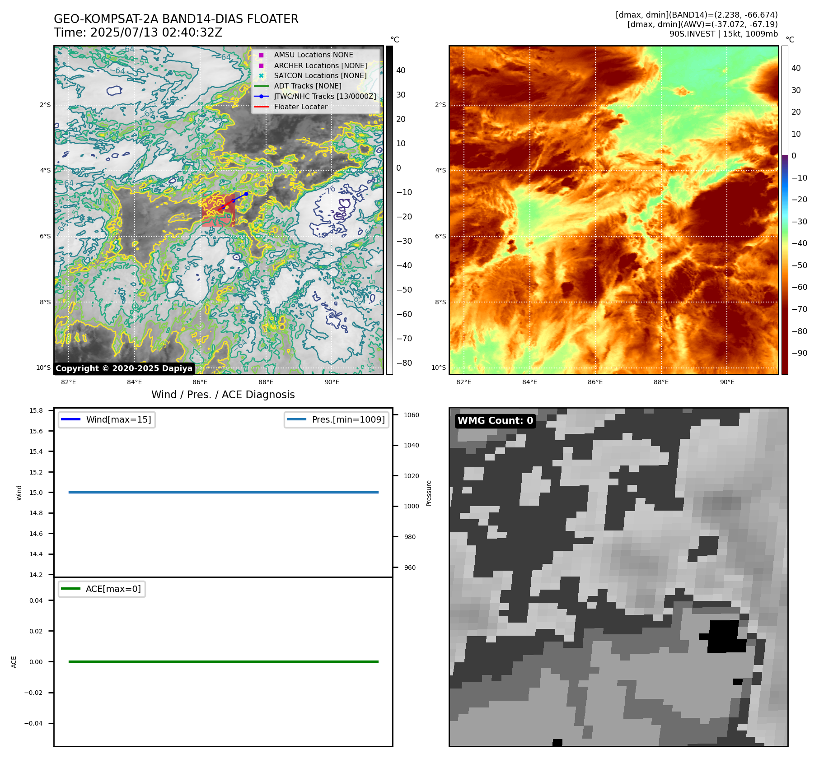Click the '15.8' Wind axis tick

pyautogui.click(x=36, y=410)
